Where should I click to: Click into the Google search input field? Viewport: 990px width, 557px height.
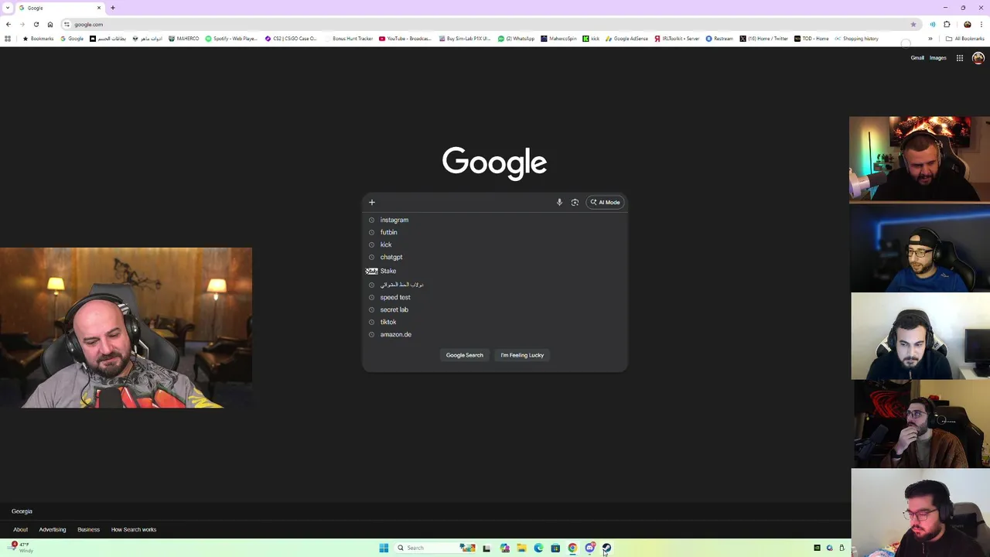pos(464,202)
